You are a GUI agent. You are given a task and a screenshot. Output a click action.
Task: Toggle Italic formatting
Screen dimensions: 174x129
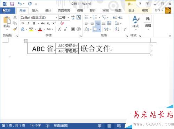click(x=28, y=23)
